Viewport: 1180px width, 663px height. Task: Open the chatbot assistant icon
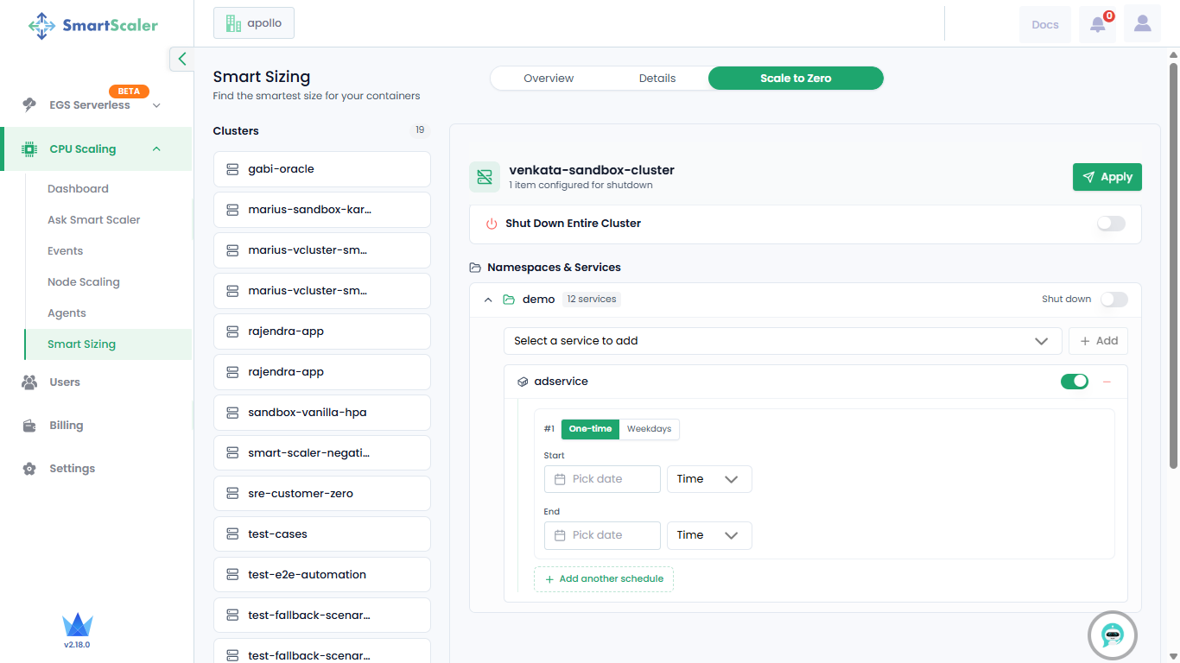click(x=1112, y=635)
